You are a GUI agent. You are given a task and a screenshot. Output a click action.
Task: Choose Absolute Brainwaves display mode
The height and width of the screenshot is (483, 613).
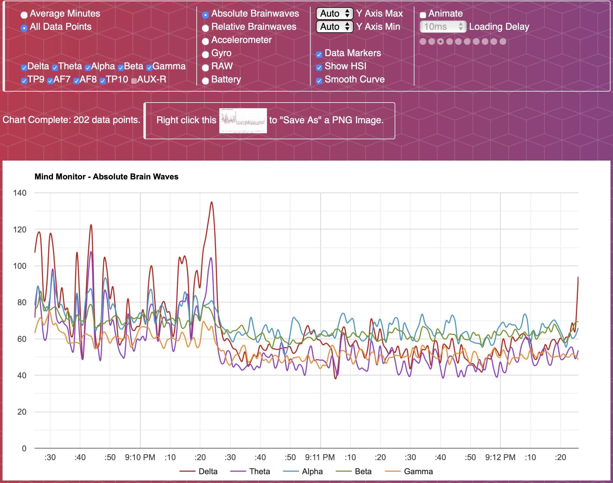205,15
